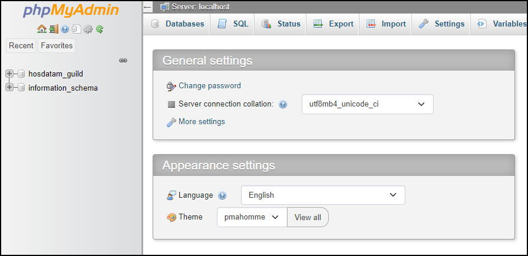Click the log out door icon
This screenshot has height=256, width=528.
(x=54, y=29)
